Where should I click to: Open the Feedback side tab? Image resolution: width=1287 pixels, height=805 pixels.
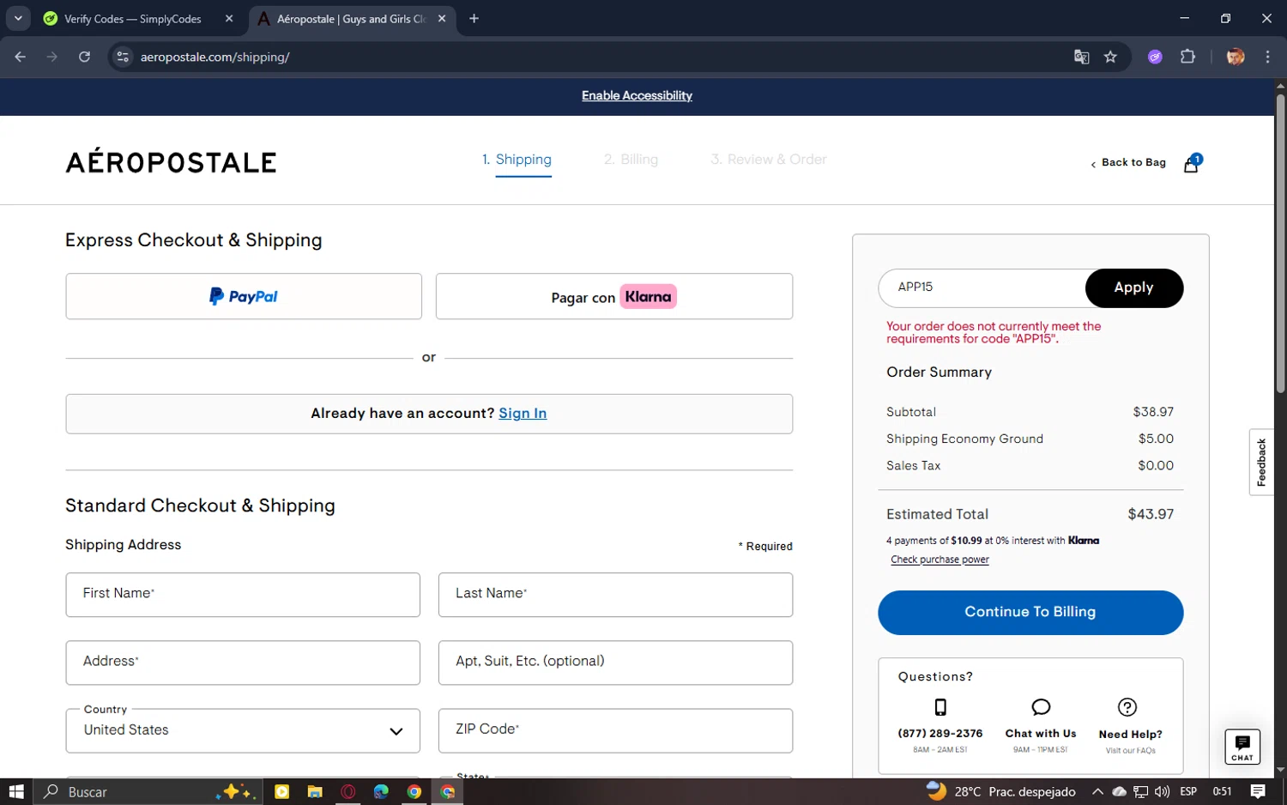coord(1261,462)
